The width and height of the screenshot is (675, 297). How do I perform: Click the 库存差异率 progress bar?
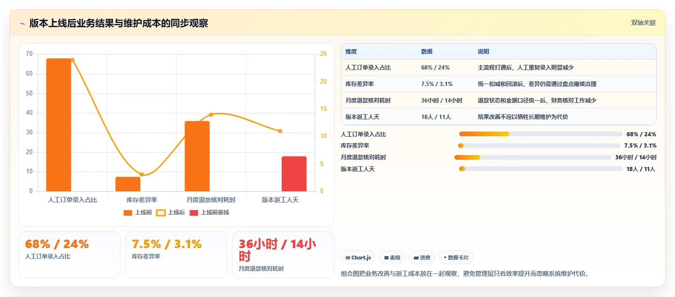(x=539, y=146)
